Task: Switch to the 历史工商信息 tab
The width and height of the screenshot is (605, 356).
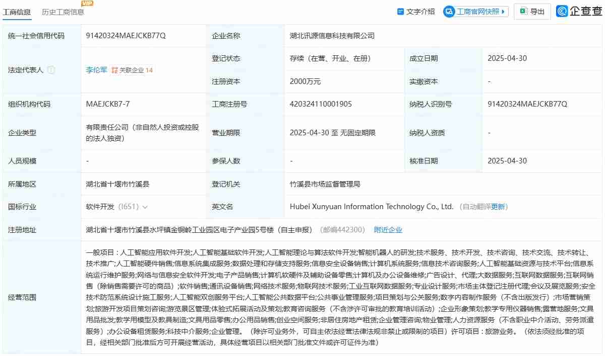Action: click(62, 12)
